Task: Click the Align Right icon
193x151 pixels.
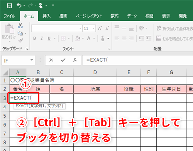Action: pyautogui.click(x=131, y=38)
